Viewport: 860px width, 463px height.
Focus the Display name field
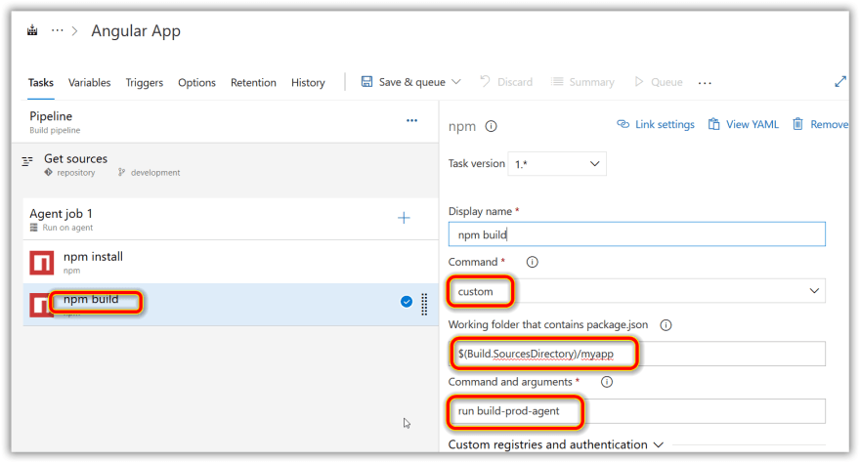coord(637,234)
